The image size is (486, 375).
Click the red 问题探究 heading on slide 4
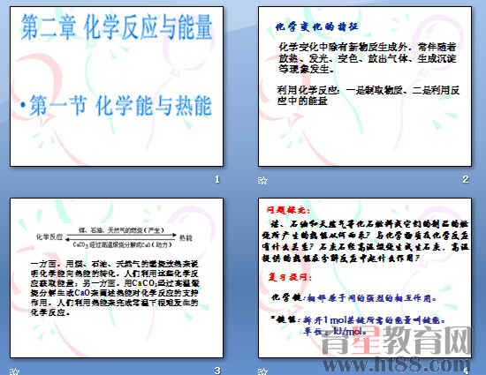coord(288,210)
